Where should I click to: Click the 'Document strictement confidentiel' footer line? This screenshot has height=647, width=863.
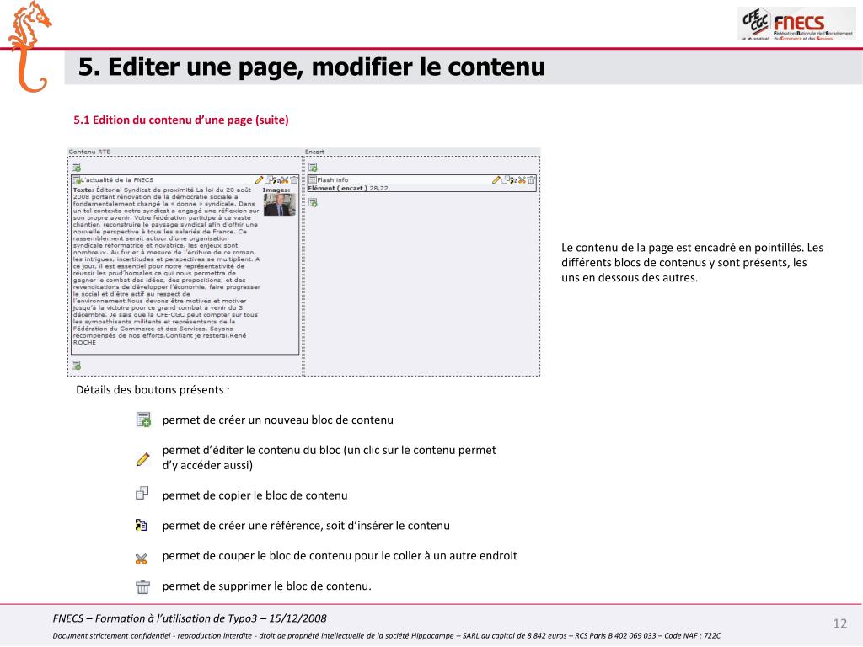[x=386, y=636]
